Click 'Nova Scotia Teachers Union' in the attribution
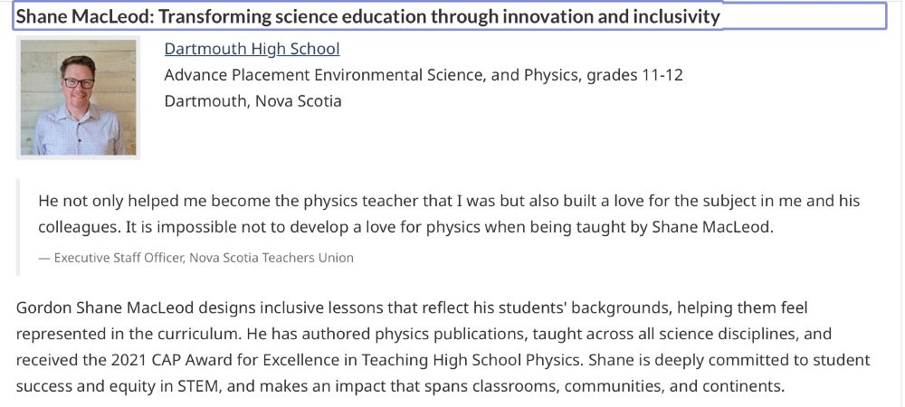Screen dimensions: 905x407 pyautogui.click(x=271, y=258)
